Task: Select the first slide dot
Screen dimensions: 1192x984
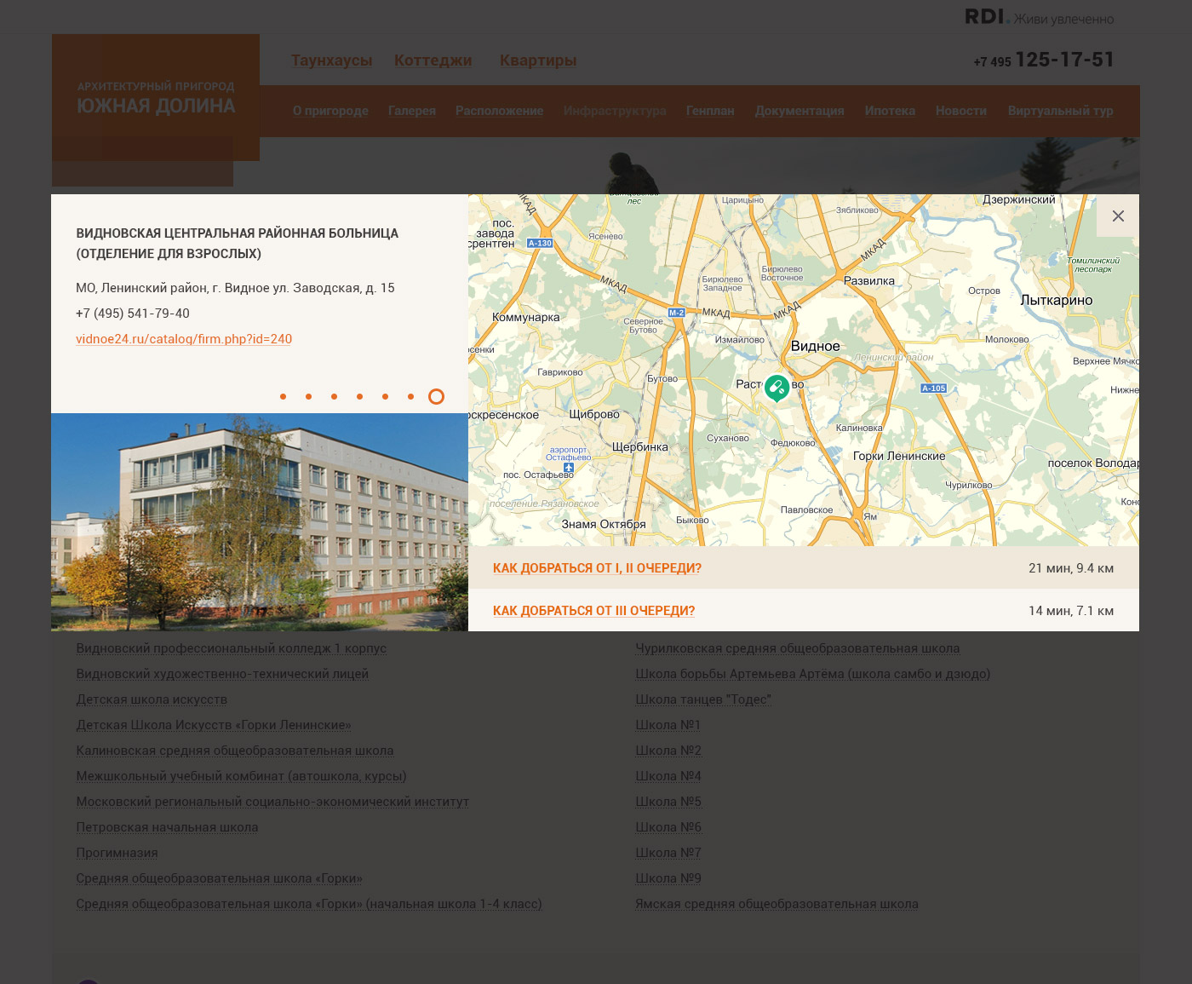Action: coord(283,396)
